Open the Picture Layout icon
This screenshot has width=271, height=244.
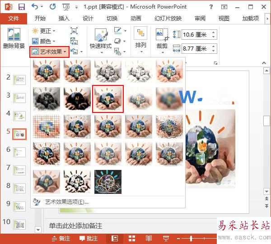(x=117, y=52)
